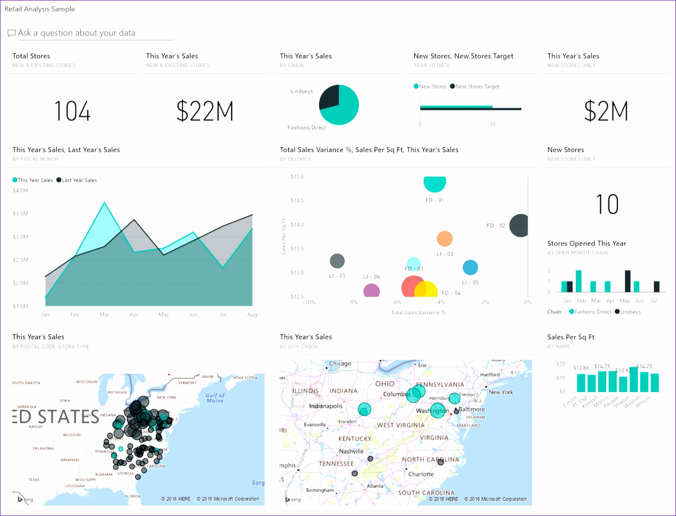Click This Year Sales peak above Mar

[x=105, y=202]
